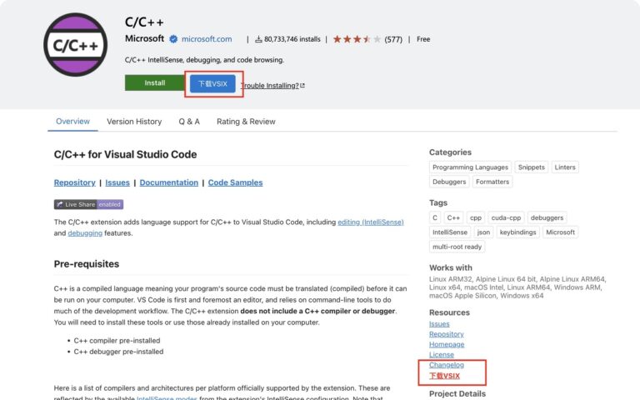Click the red 下载VSIX link under Resources

[444, 376]
